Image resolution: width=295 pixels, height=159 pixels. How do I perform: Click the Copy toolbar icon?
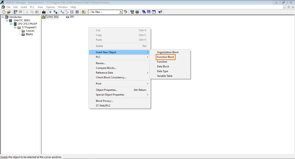click(32, 12)
